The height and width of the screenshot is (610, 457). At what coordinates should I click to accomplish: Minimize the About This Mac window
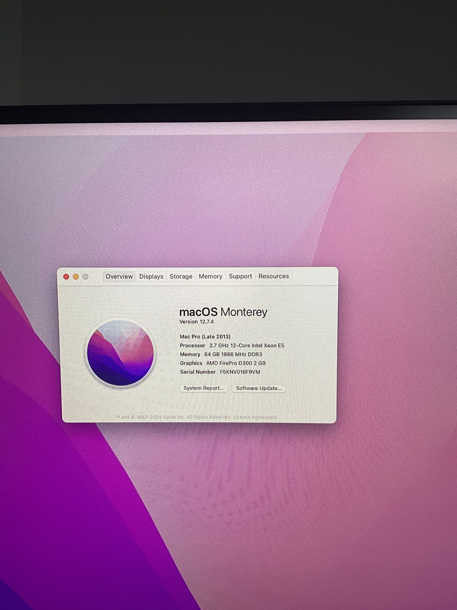[x=76, y=277]
